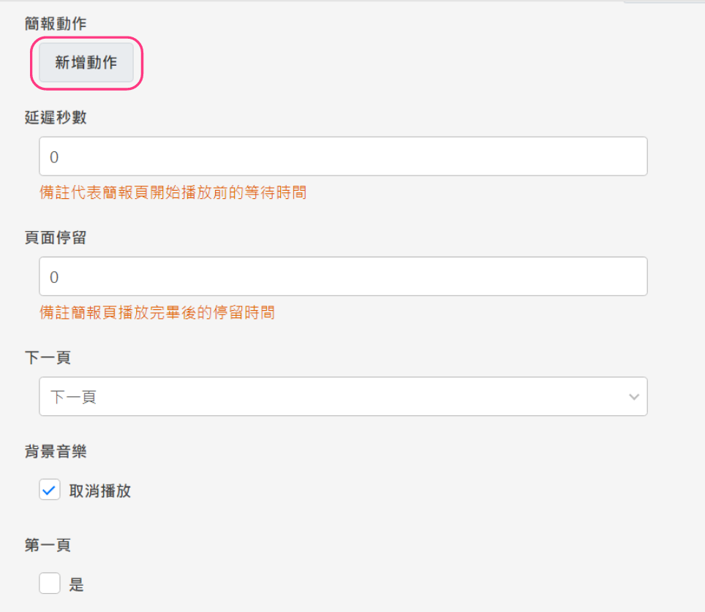
Task: Click the 頁面停留 field label
Action: (x=56, y=238)
